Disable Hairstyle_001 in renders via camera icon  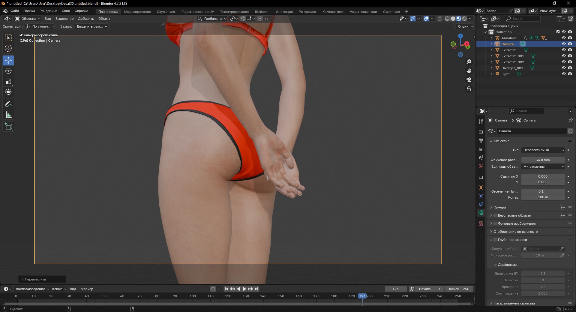pos(570,68)
